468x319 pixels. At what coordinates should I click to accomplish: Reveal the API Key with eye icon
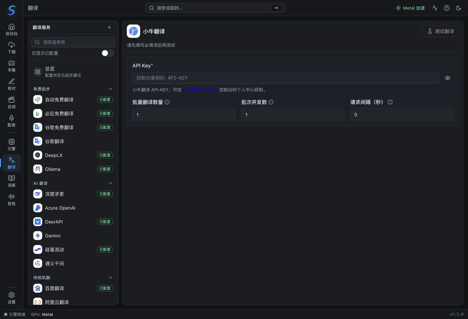pos(448,78)
